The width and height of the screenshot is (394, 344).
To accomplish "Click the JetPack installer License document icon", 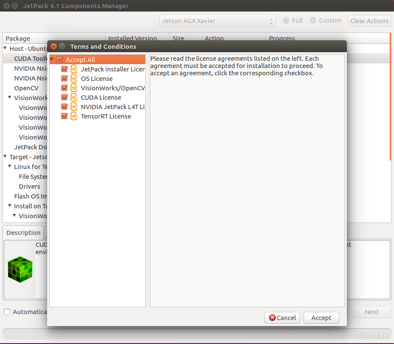I will (x=74, y=69).
